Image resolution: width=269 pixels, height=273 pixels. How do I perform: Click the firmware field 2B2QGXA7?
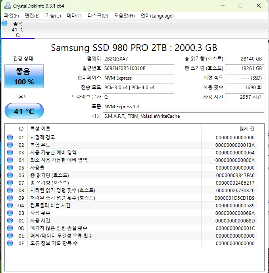(x=138, y=59)
